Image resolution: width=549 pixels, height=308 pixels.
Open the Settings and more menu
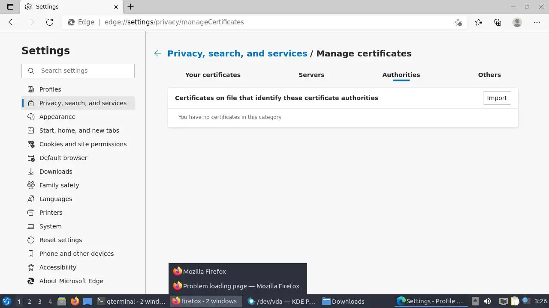tap(537, 22)
